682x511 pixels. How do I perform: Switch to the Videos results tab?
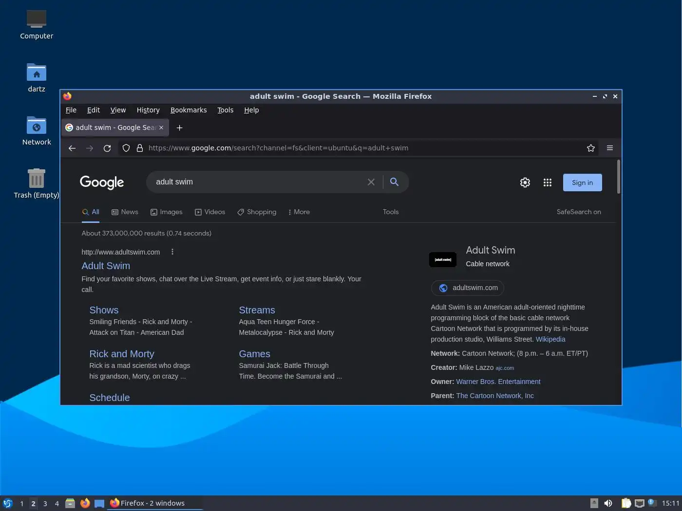pyautogui.click(x=210, y=212)
